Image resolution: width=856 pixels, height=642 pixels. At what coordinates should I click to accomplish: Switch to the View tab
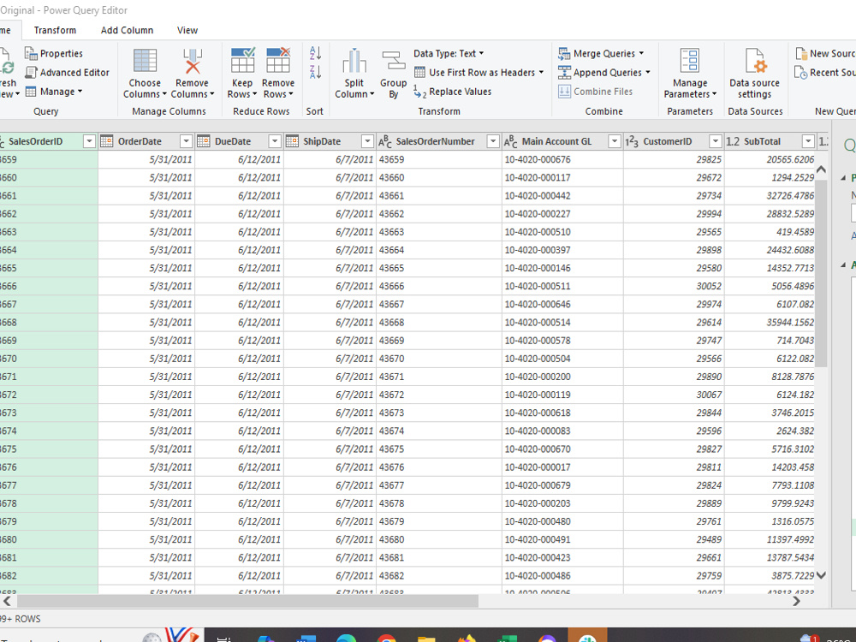[187, 31]
